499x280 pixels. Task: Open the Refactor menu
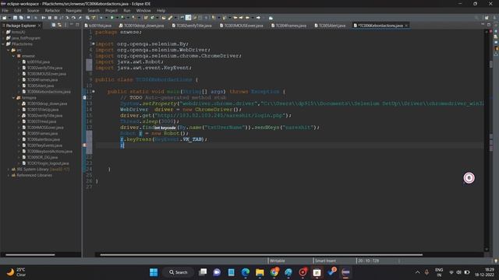point(52,10)
